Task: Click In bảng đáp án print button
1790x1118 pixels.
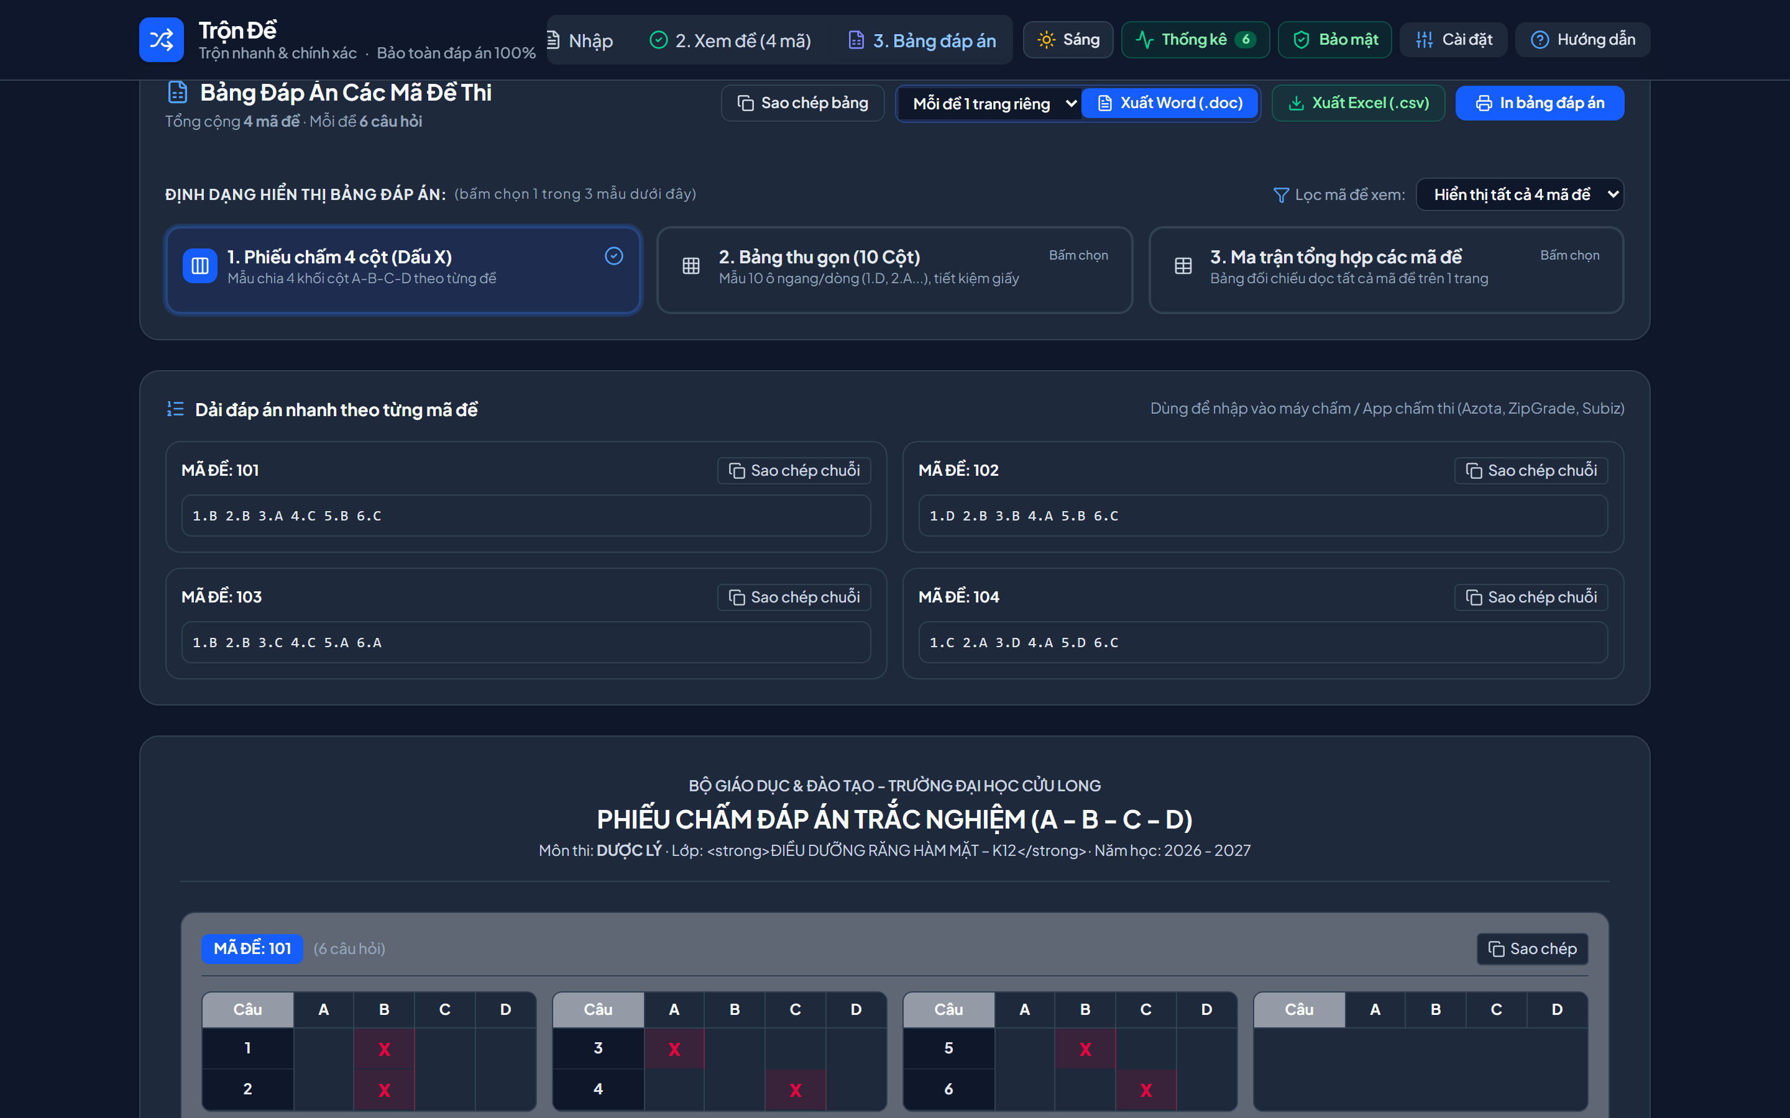Action: click(1540, 102)
